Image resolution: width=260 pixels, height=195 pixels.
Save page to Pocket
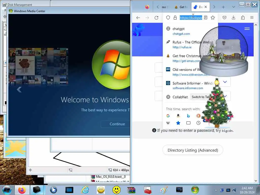tap(224, 18)
